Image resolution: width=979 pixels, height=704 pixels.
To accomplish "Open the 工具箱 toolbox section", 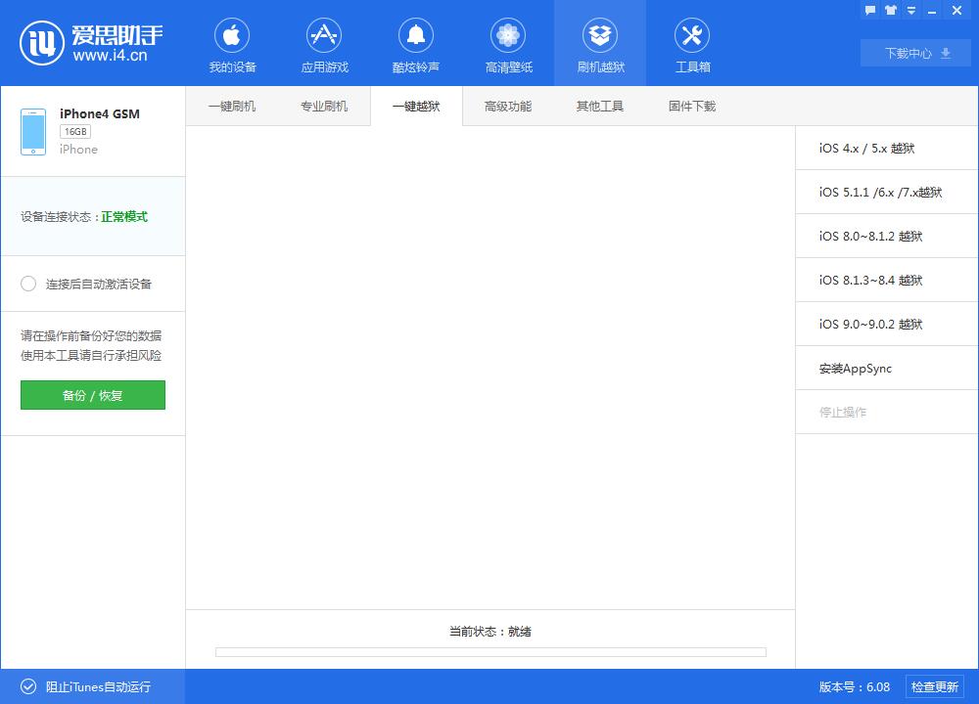I will tap(692, 43).
